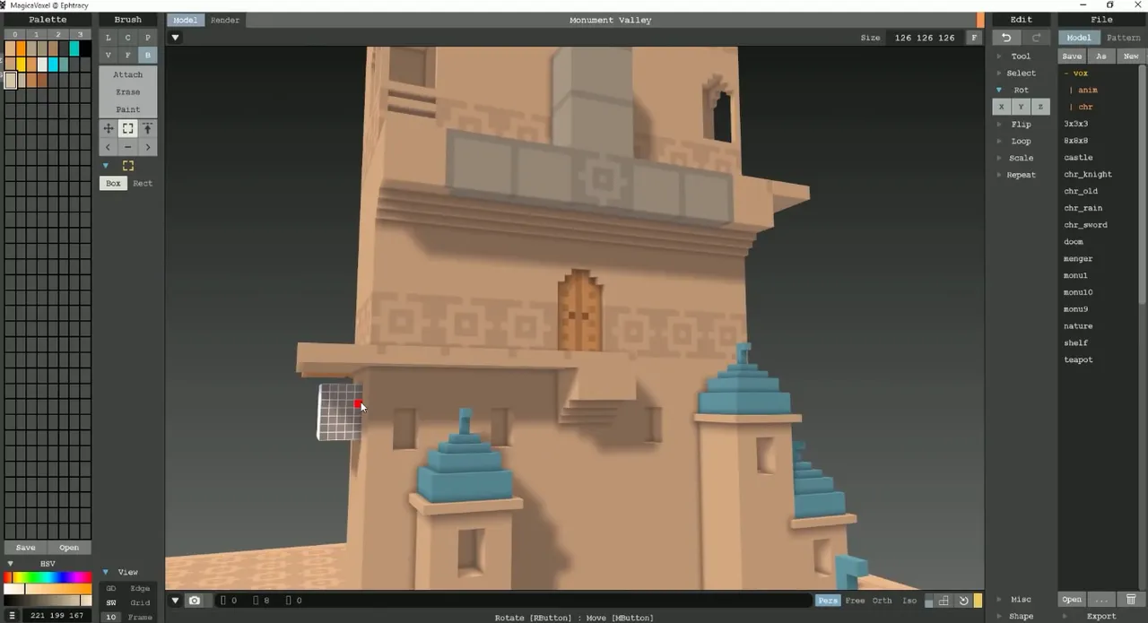Toggle the SW shadow display option
This screenshot has width=1148, height=623.
111,602
